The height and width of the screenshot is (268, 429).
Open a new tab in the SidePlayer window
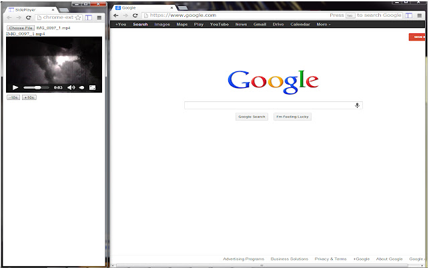(64, 10)
